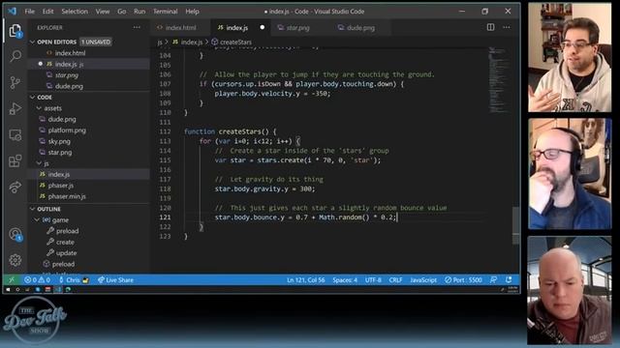
Task: Collapse the Outline section
Action: pyautogui.click(x=32, y=209)
